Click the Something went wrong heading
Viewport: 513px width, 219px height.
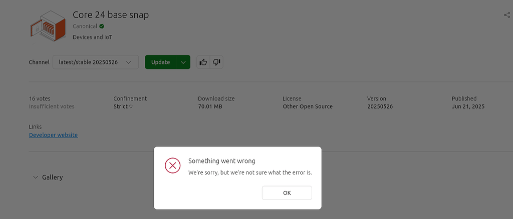tap(221, 161)
